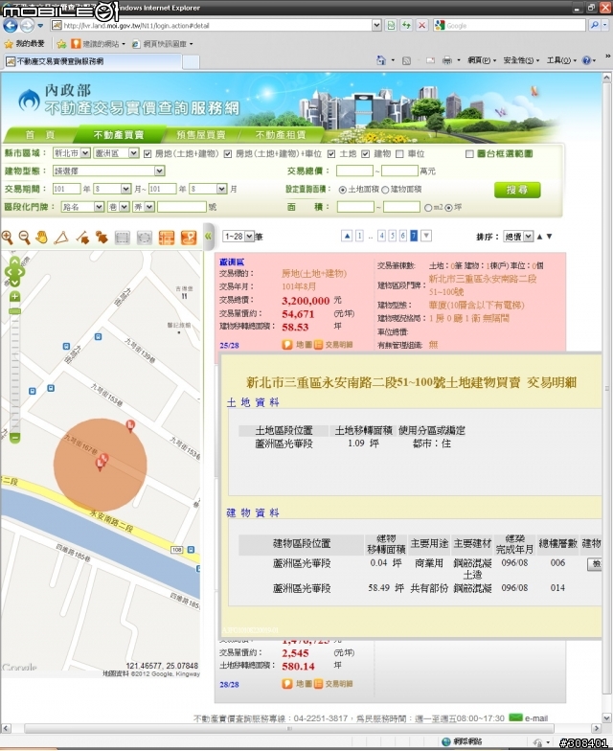Click the map plus zoom button
Screen dimensions: 613x751
click(15, 297)
